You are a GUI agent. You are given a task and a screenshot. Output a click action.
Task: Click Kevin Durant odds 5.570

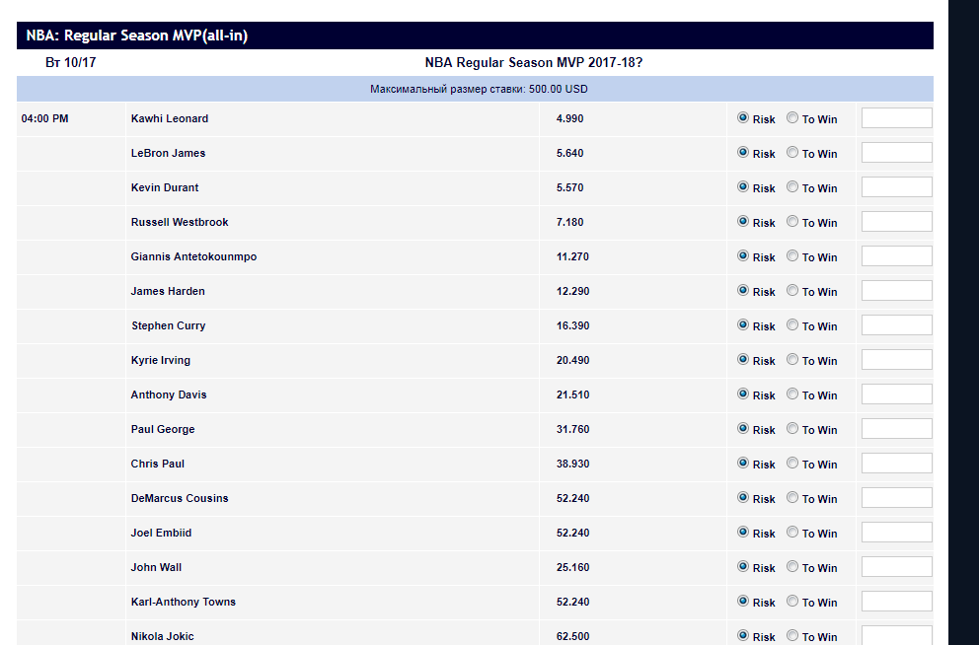coord(570,187)
